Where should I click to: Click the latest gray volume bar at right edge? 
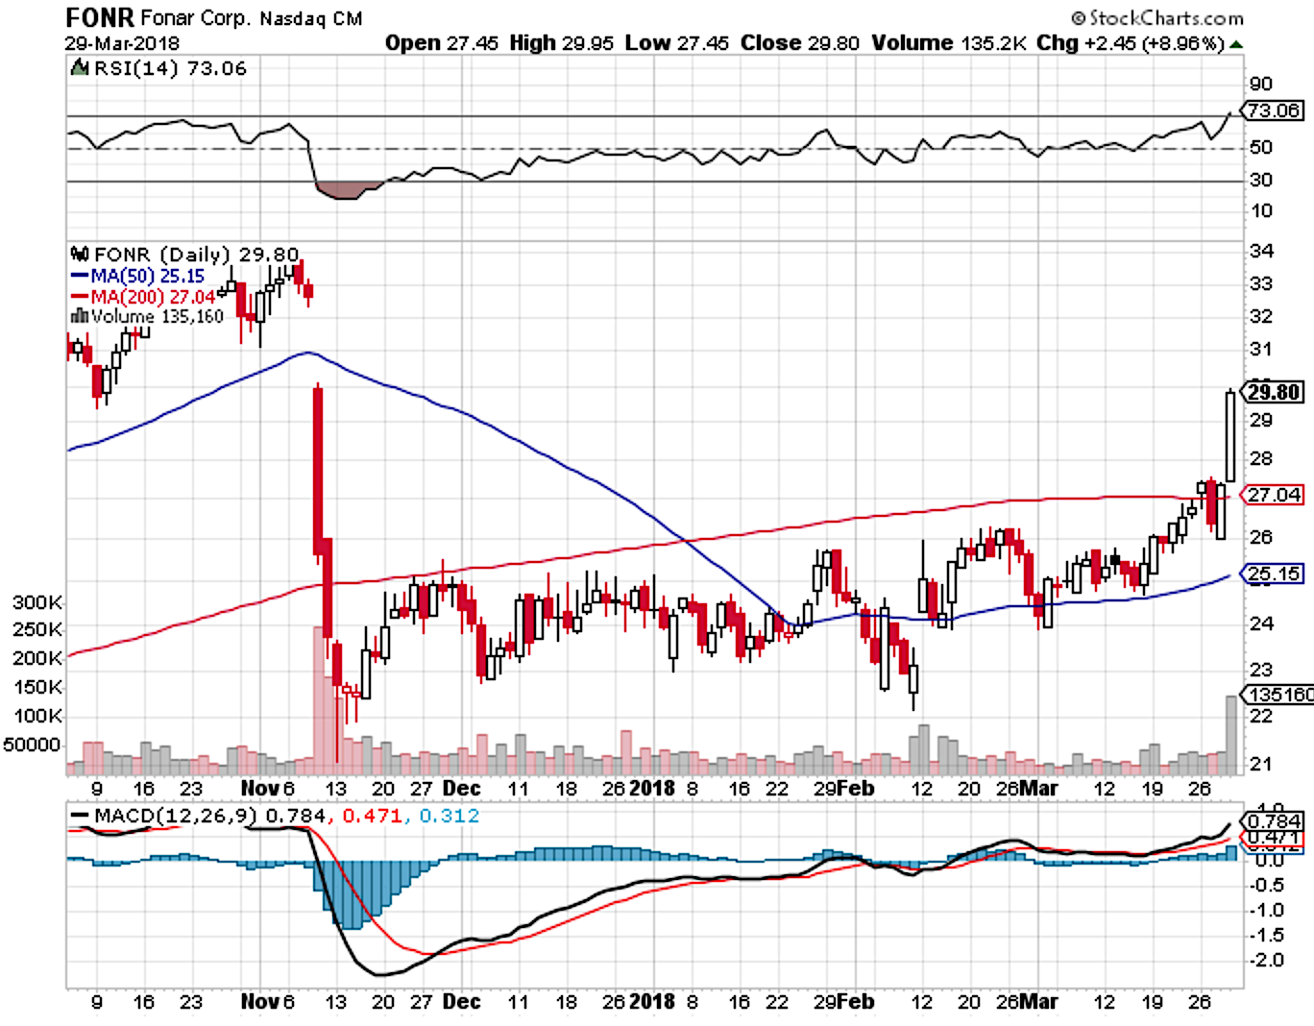tap(1231, 735)
